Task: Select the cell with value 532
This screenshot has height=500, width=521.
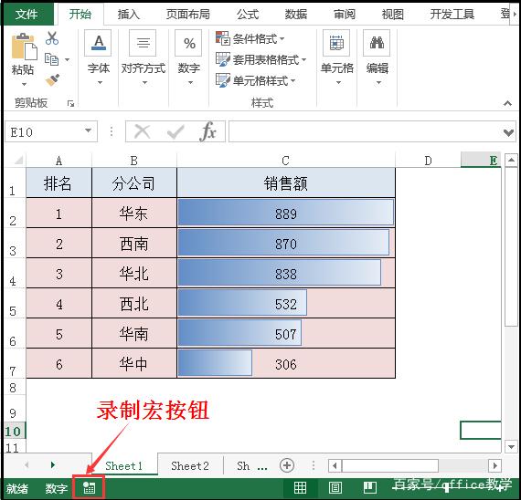Action: pos(286,304)
